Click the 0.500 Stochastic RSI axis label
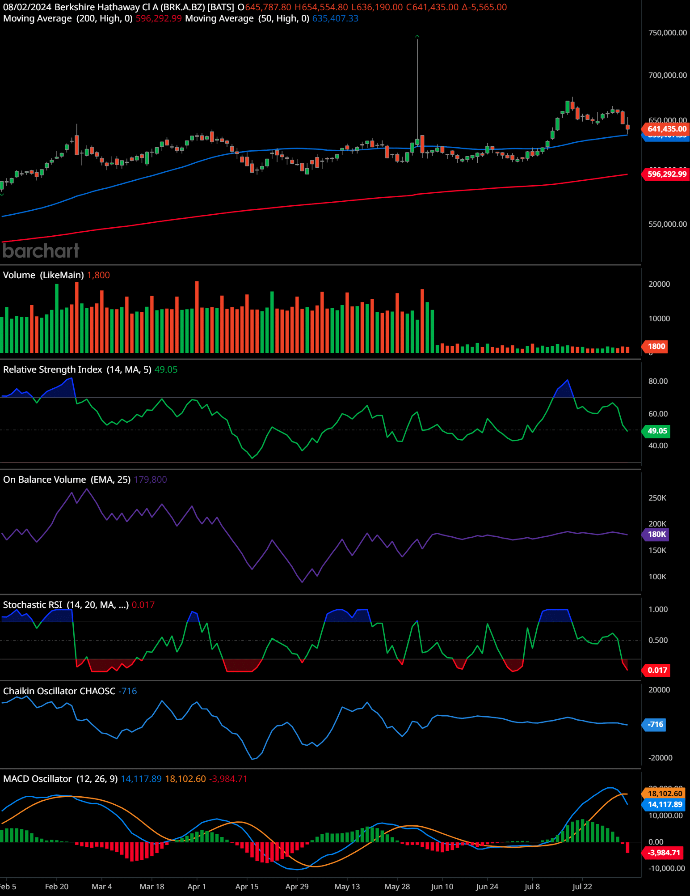690x896 pixels. pyautogui.click(x=658, y=640)
